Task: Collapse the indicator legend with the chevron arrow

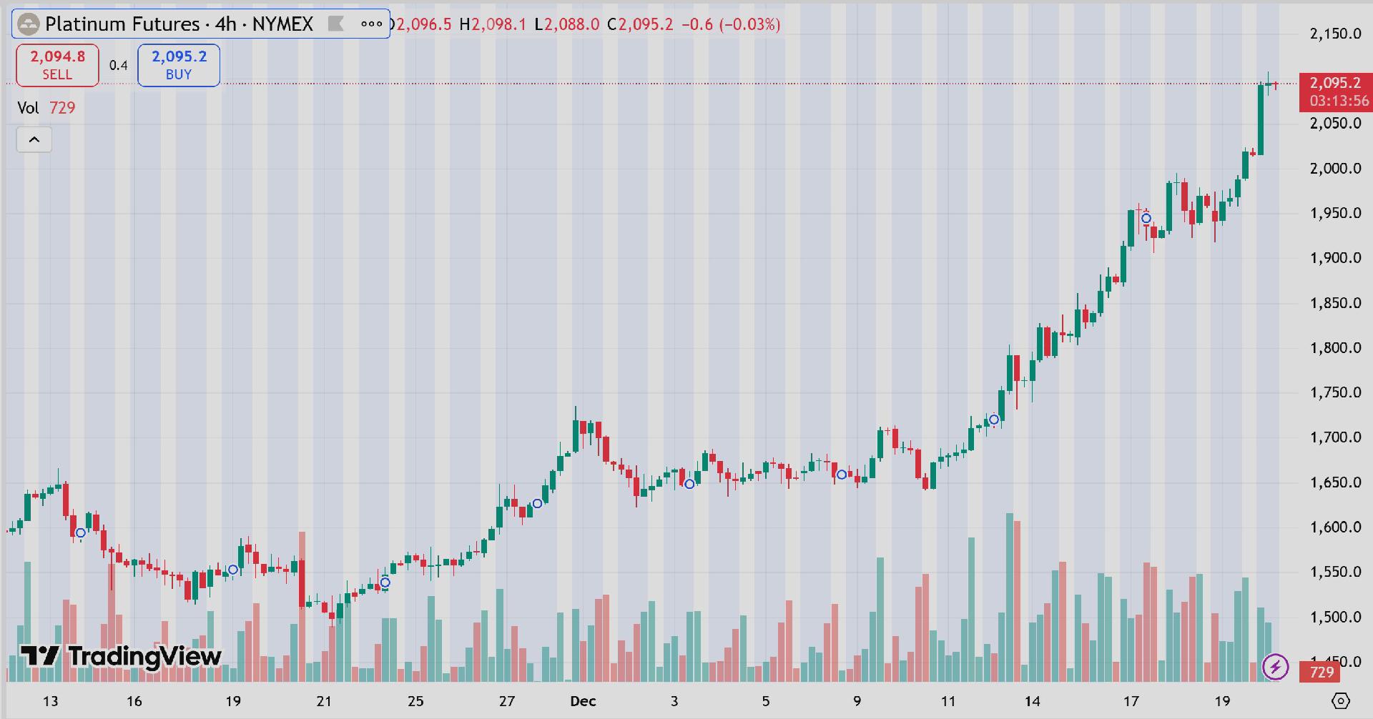Action: (x=34, y=139)
